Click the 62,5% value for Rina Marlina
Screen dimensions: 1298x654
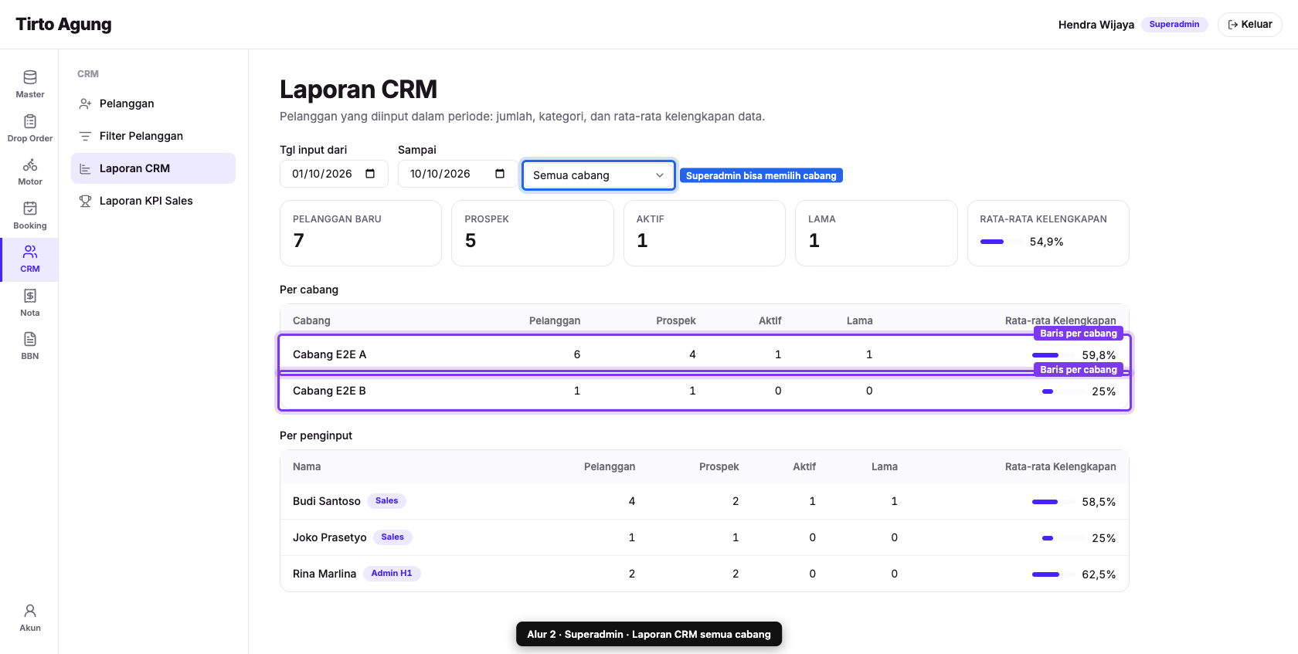tap(1099, 574)
